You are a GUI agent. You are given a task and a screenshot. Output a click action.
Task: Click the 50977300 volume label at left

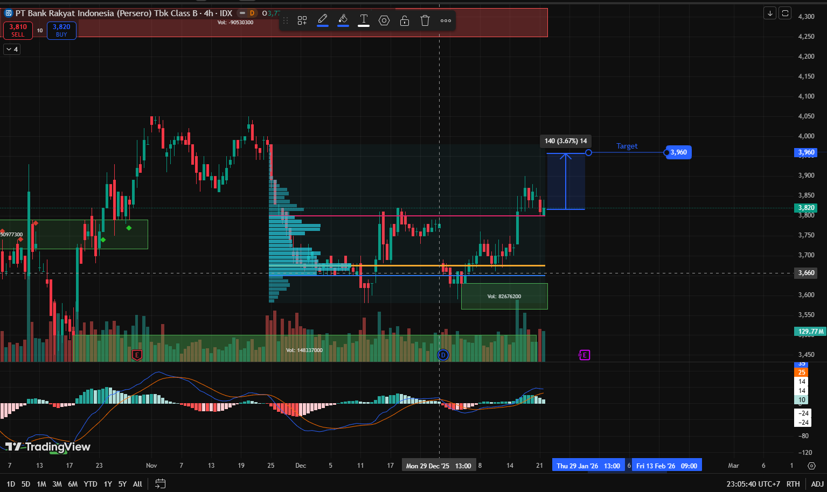11,235
